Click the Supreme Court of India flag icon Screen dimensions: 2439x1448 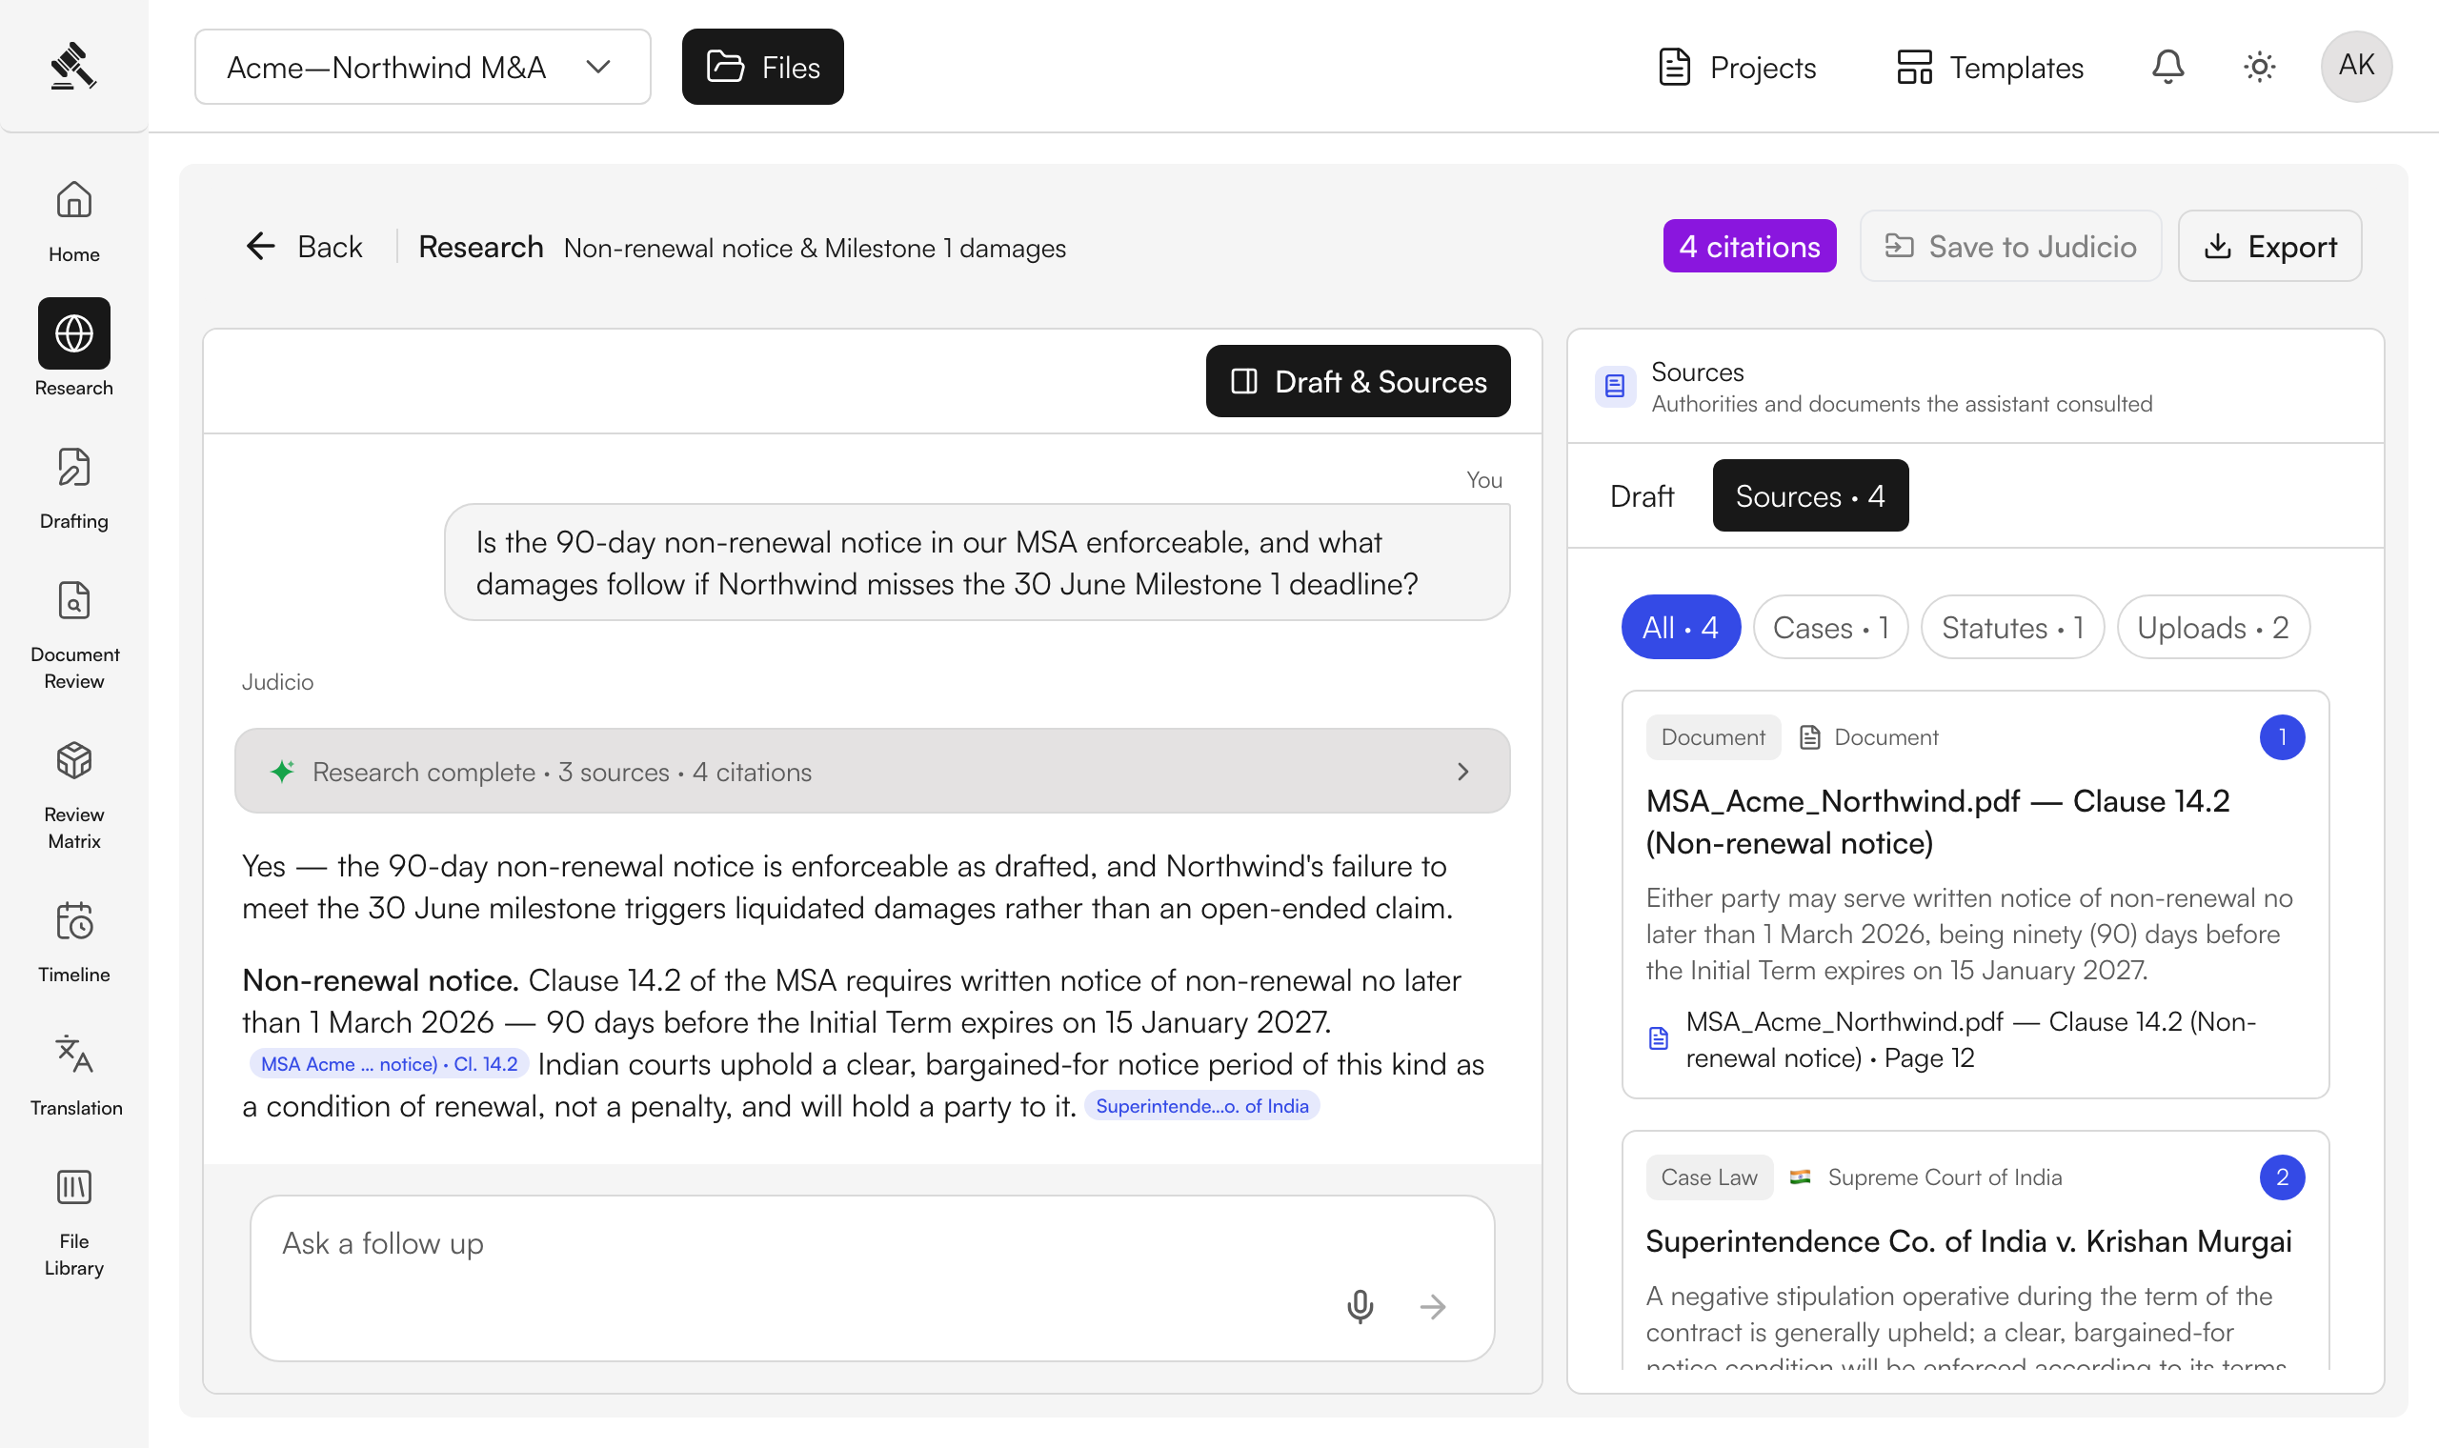click(1801, 1176)
